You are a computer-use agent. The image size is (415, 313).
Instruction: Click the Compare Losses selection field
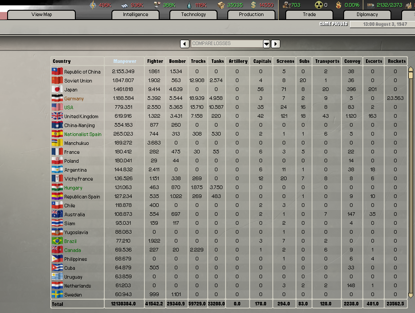[227, 43]
